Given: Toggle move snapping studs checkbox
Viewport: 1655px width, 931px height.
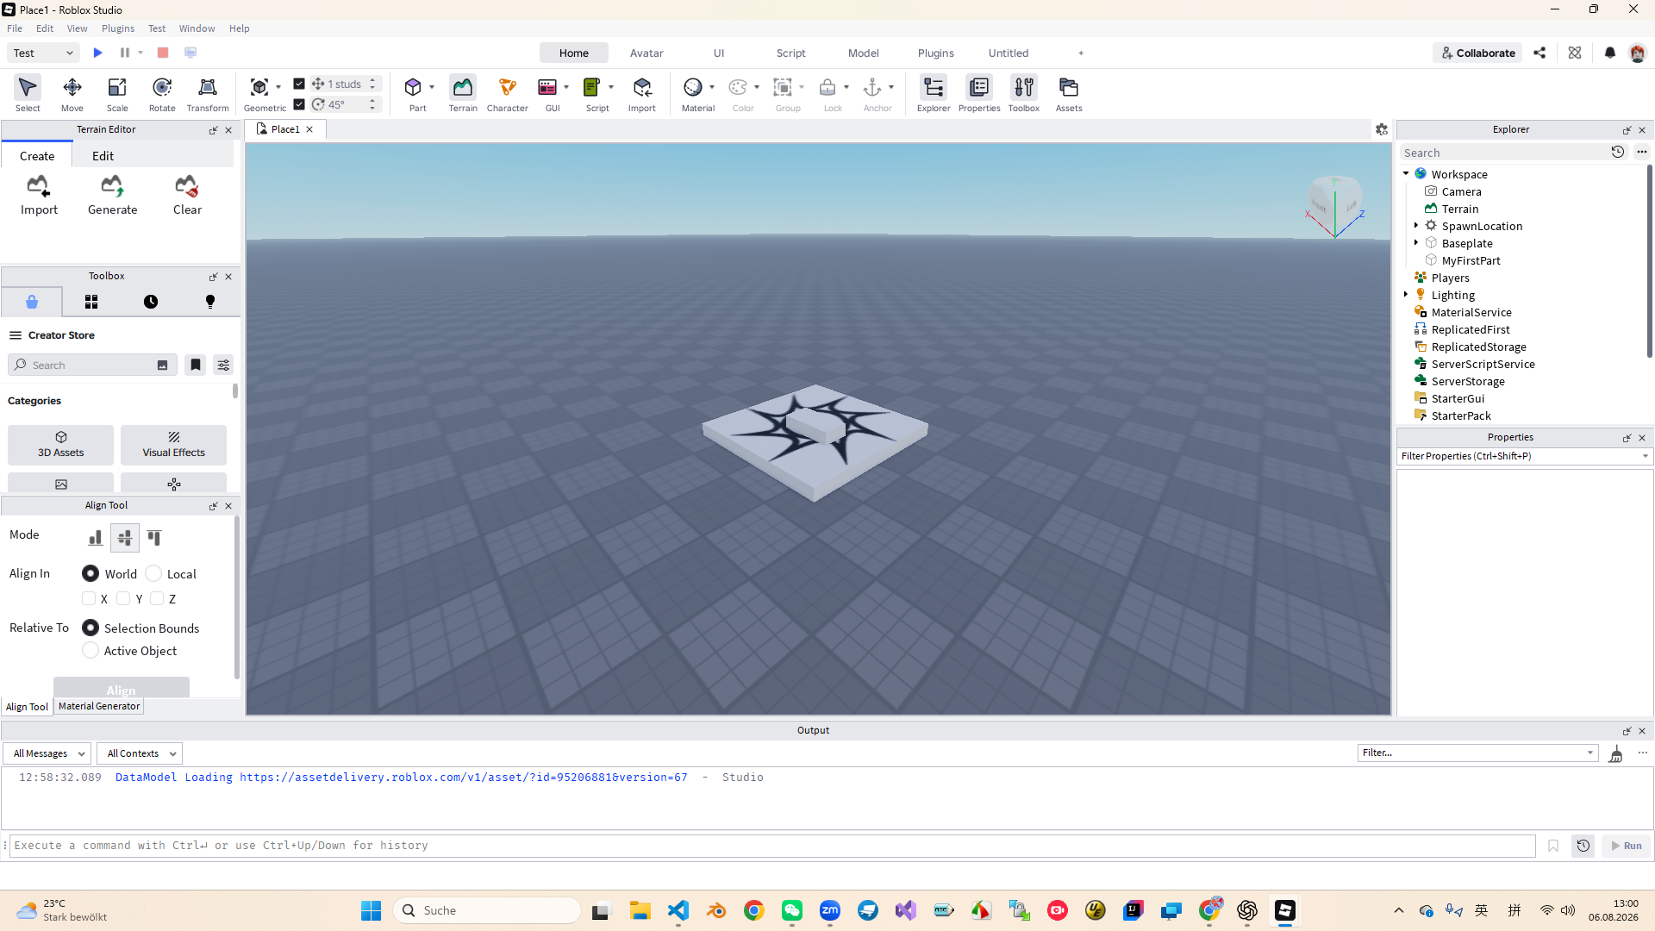Looking at the screenshot, I should coord(299,84).
